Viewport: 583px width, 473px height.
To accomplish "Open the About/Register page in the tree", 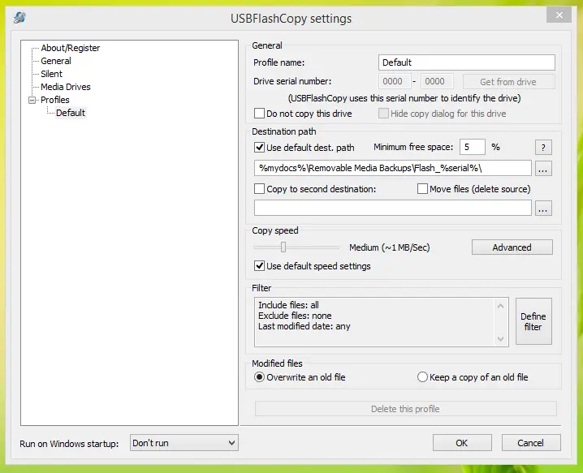I will (71, 48).
